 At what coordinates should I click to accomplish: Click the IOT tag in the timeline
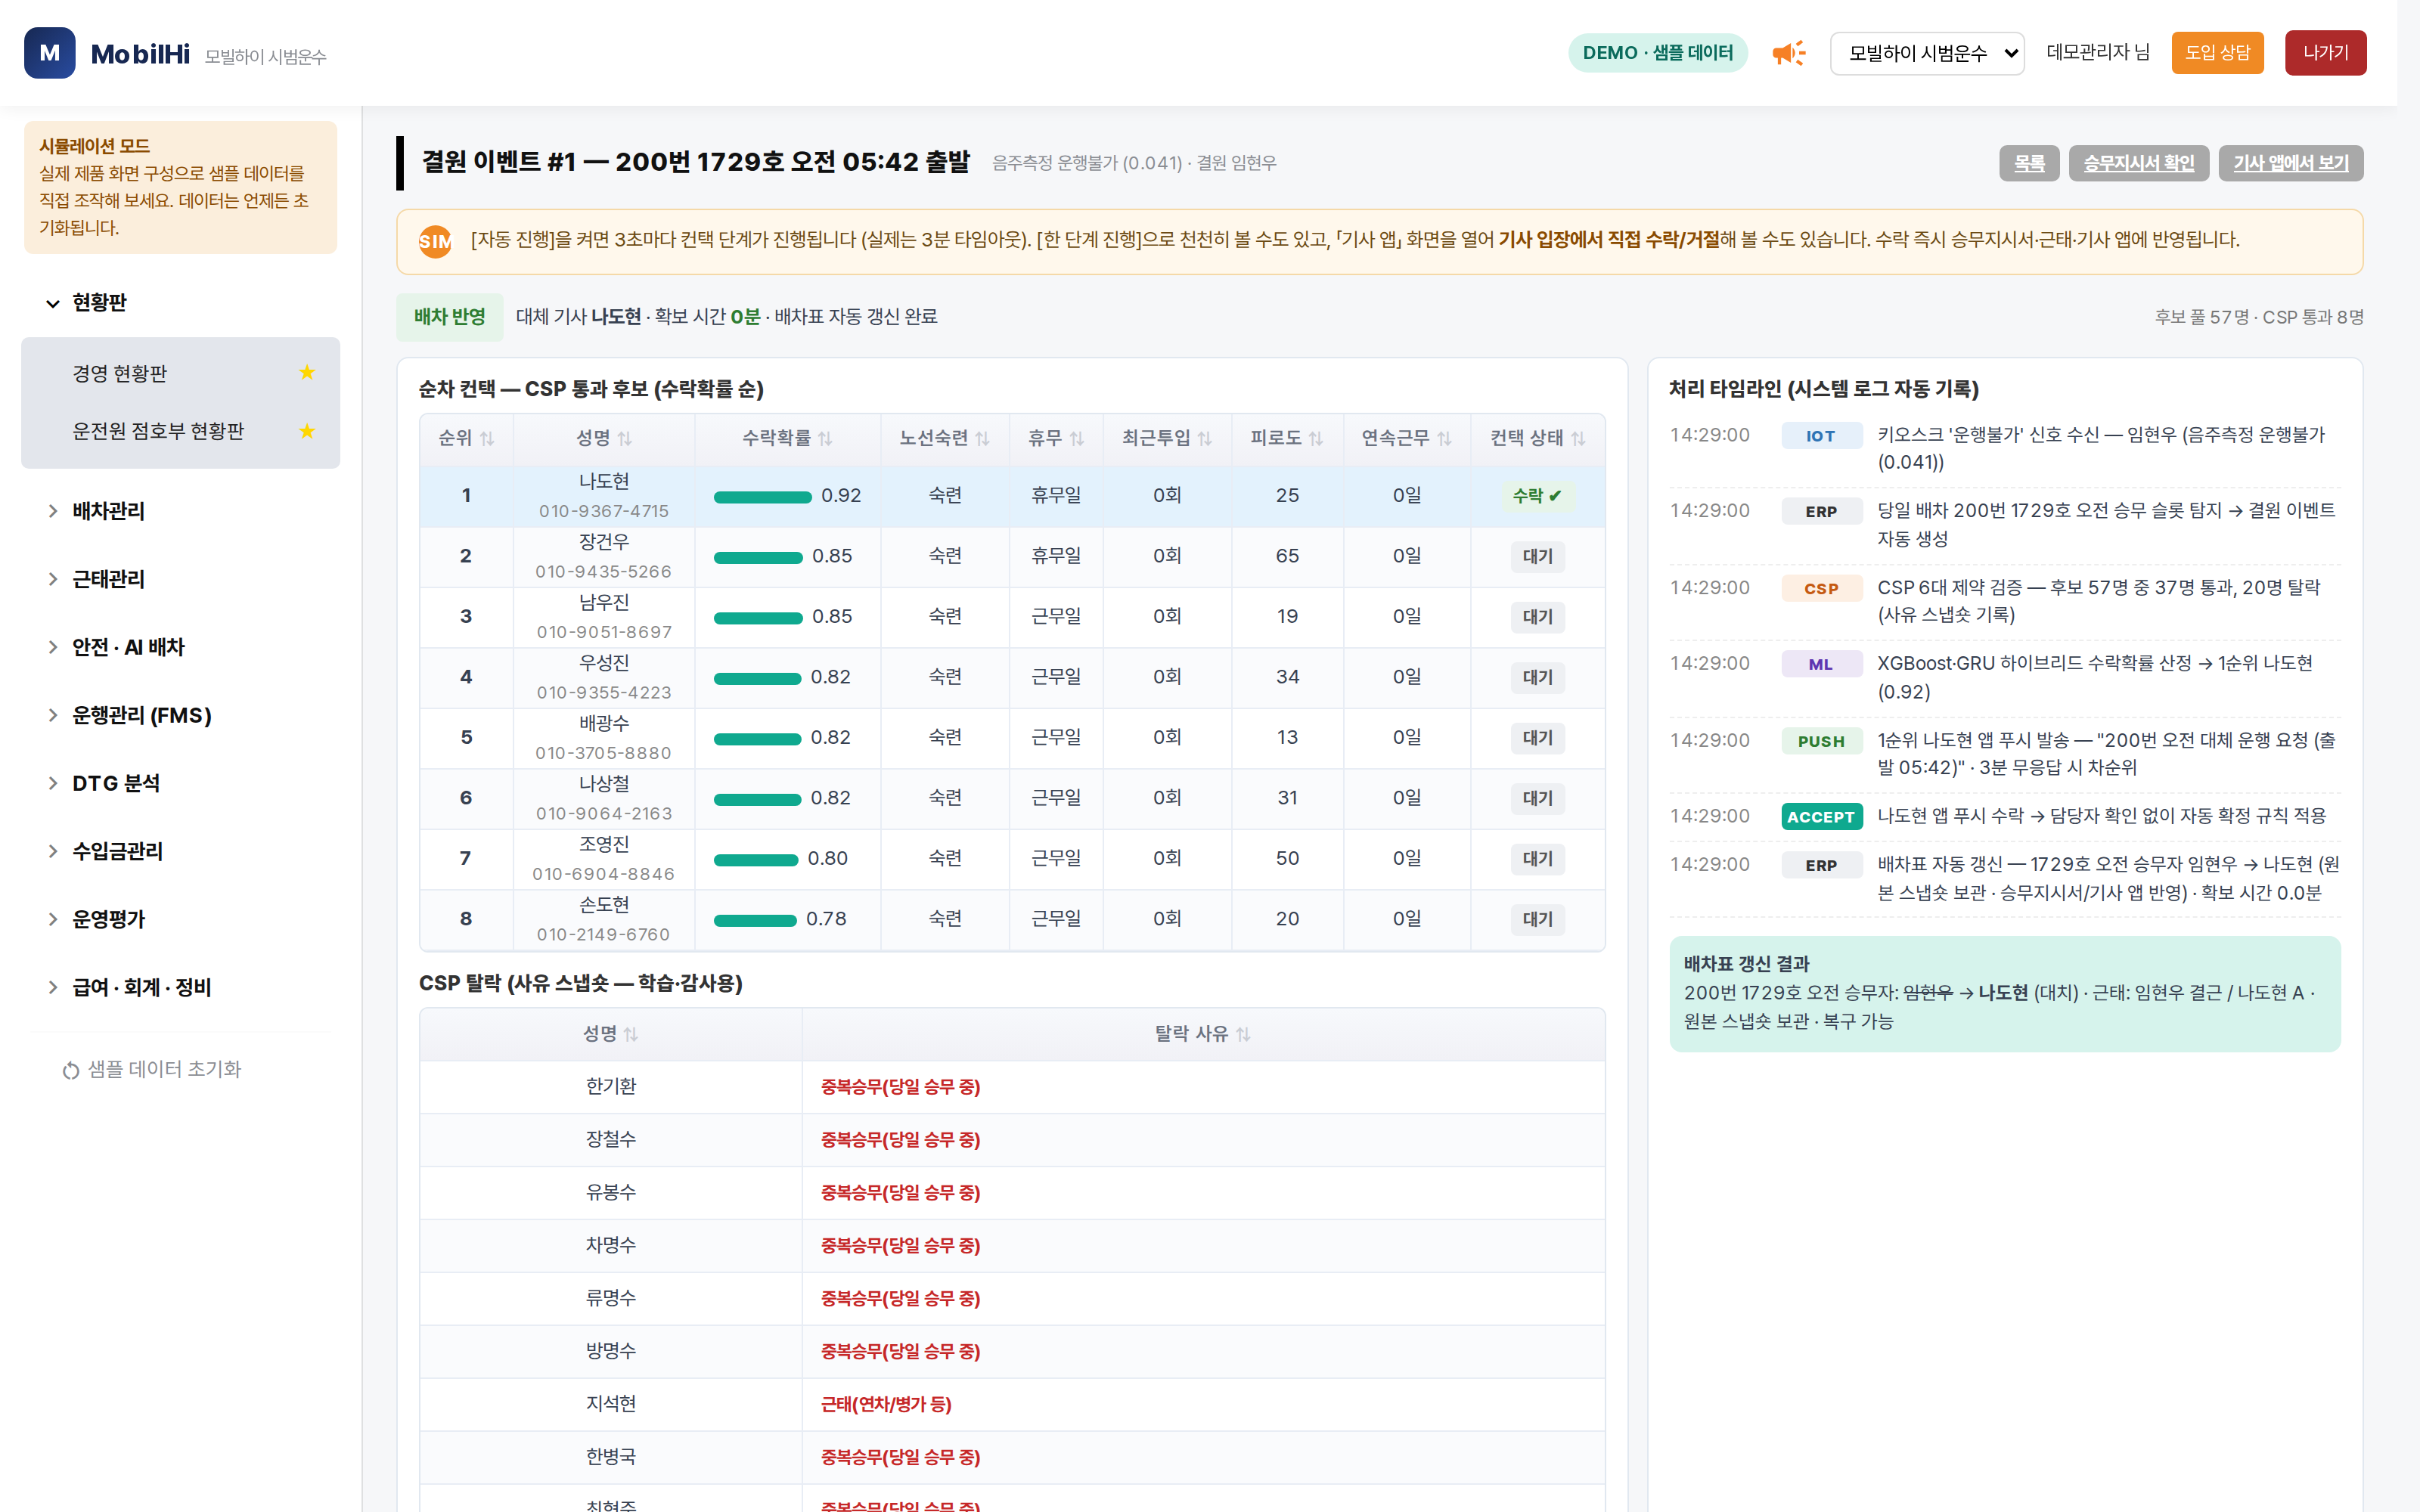pos(1821,436)
